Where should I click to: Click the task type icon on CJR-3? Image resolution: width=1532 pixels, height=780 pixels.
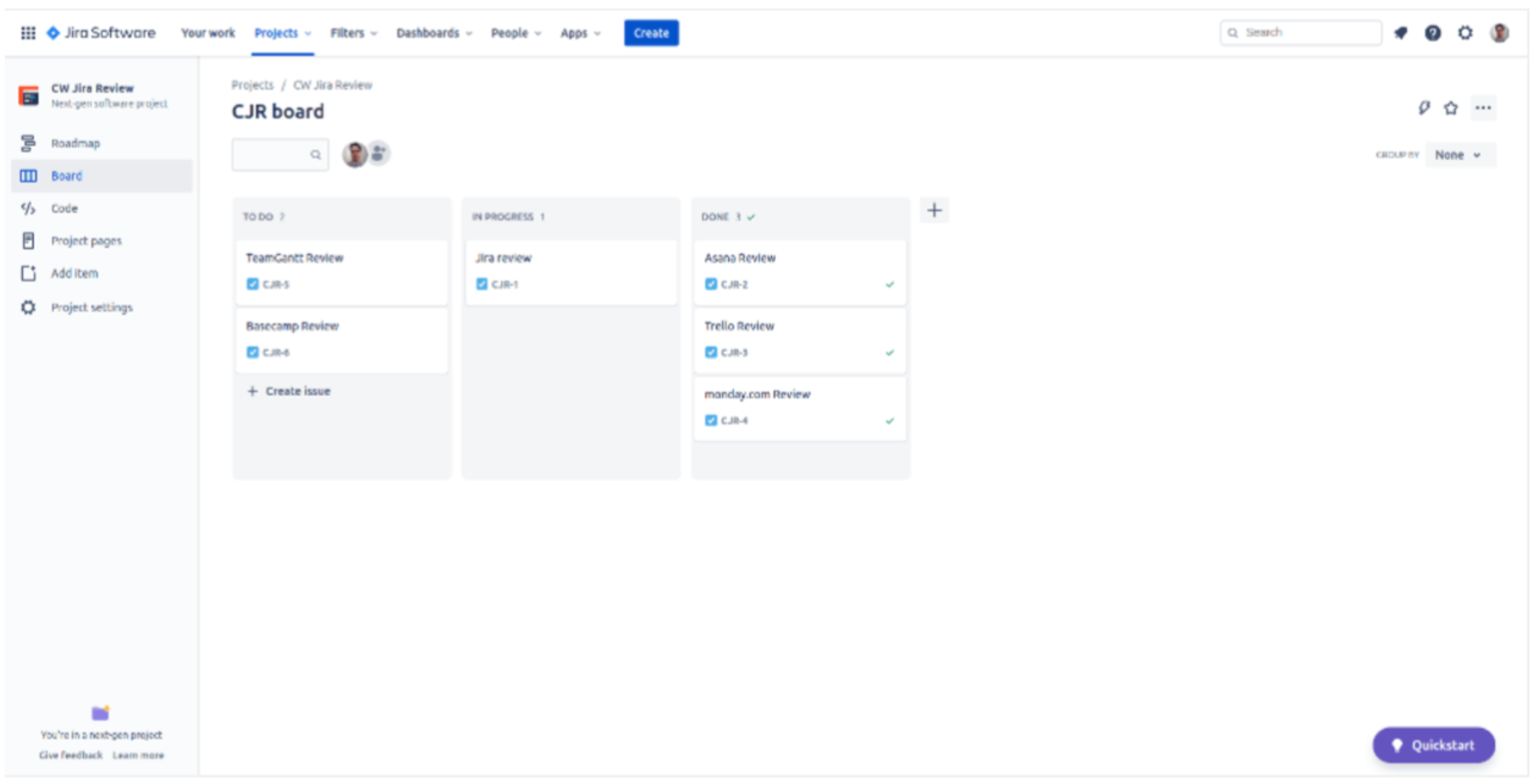[711, 352]
